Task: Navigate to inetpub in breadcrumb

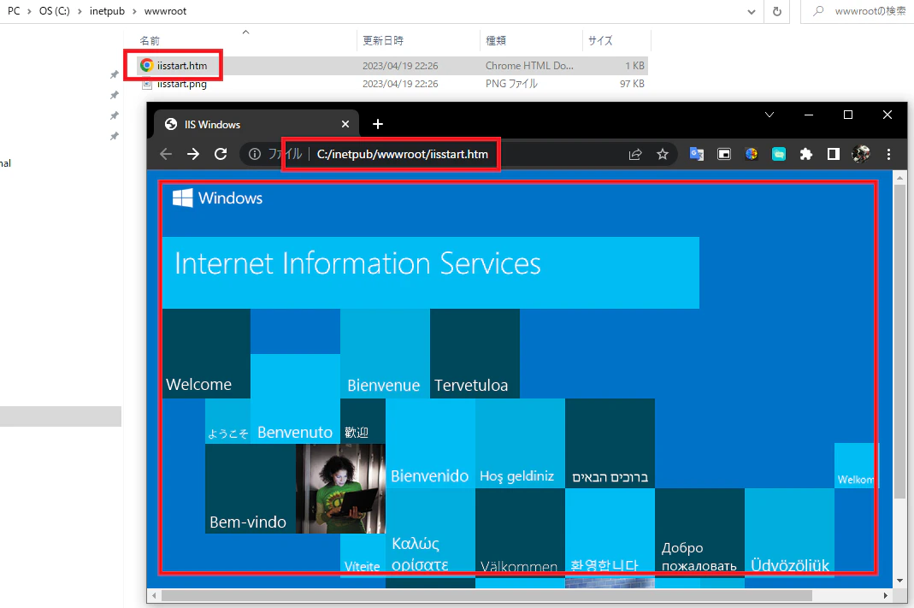Action: (107, 11)
